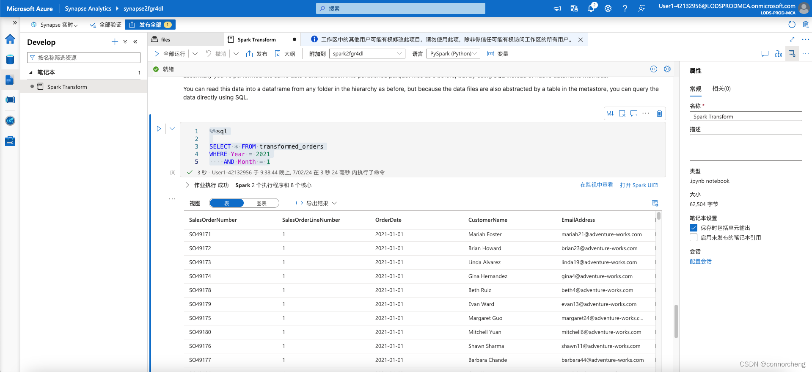Open the Develop hub icon

[x=10, y=80]
